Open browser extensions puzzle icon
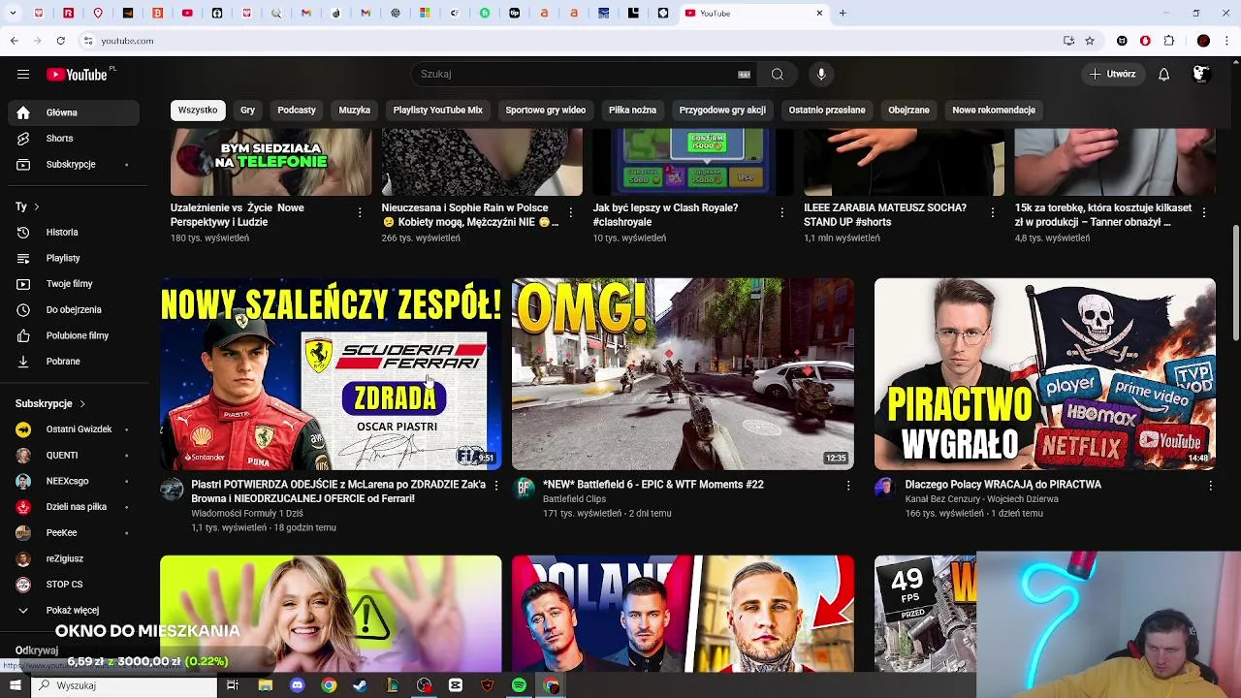 (x=1168, y=41)
